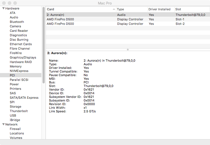This screenshot has width=210, height=145.
Task: Select SAS in the sidebar
Action: coord(13,93)
